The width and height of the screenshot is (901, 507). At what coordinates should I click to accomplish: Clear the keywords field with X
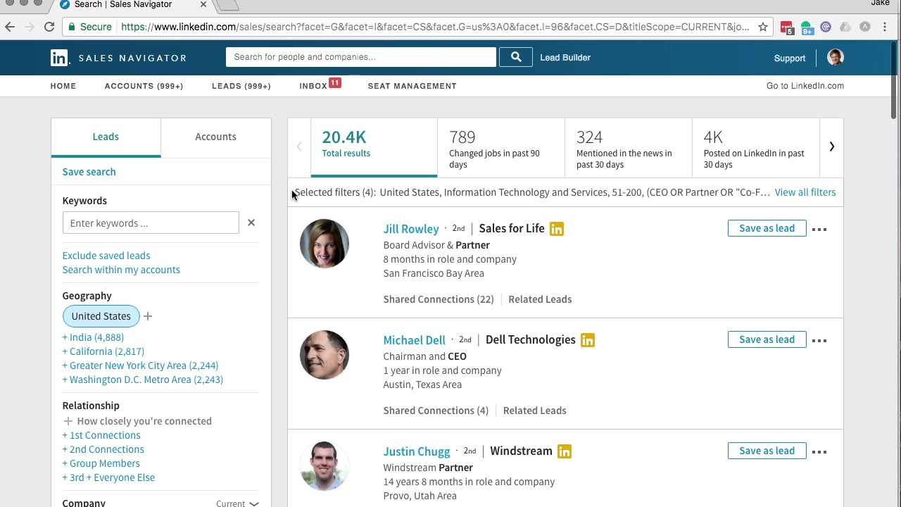coord(251,223)
